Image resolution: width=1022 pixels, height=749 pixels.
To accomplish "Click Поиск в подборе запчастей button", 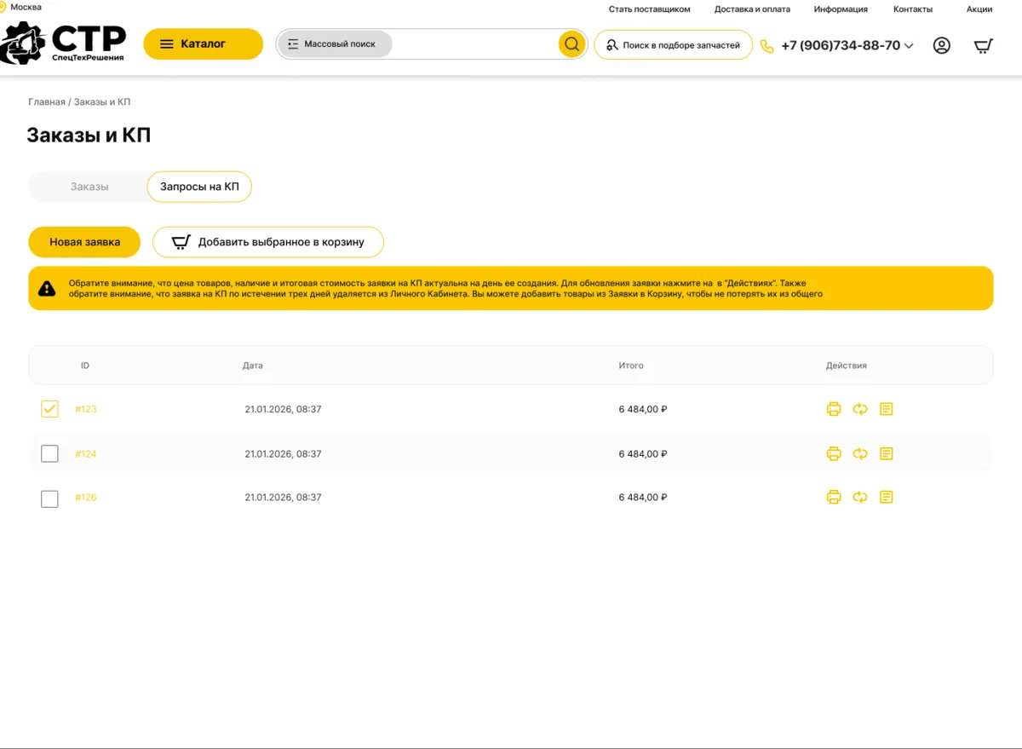I will coord(673,45).
